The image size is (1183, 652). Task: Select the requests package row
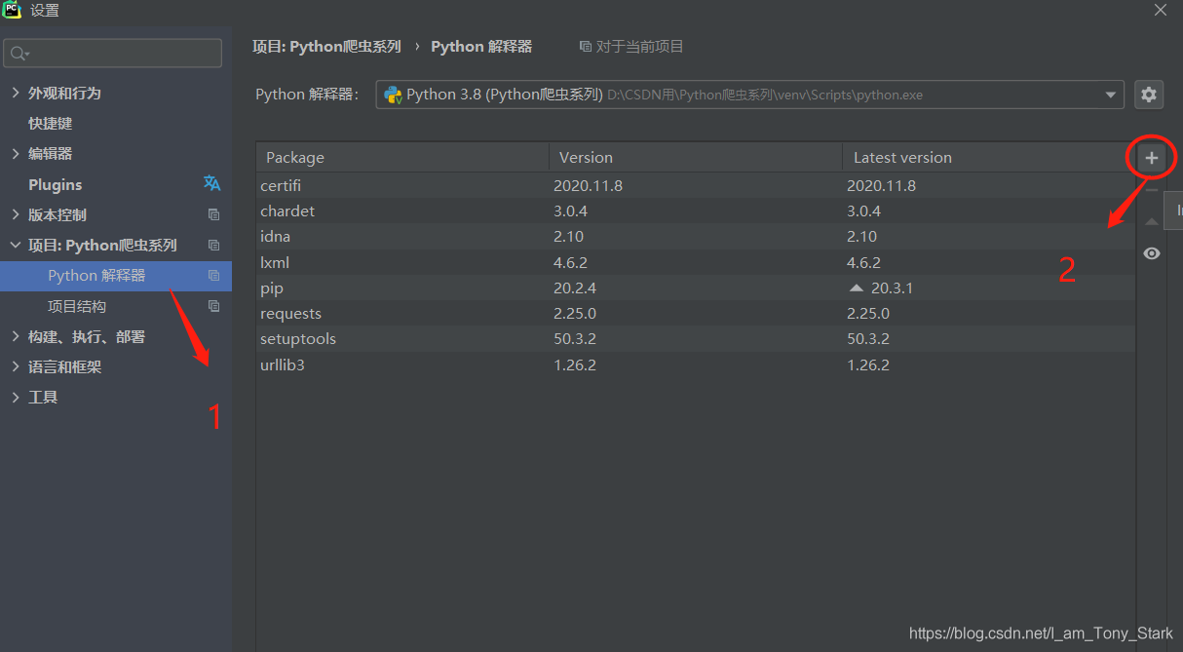tap(696, 313)
